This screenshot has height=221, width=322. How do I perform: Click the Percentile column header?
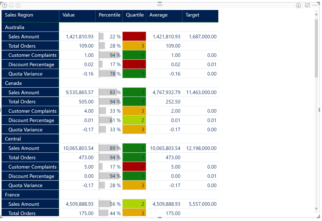click(x=109, y=15)
